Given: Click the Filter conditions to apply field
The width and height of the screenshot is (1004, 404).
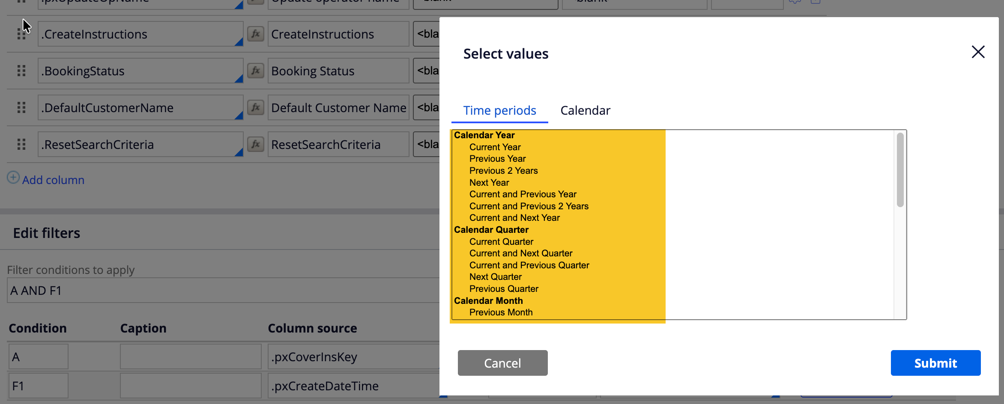Looking at the screenshot, I should coord(223,291).
